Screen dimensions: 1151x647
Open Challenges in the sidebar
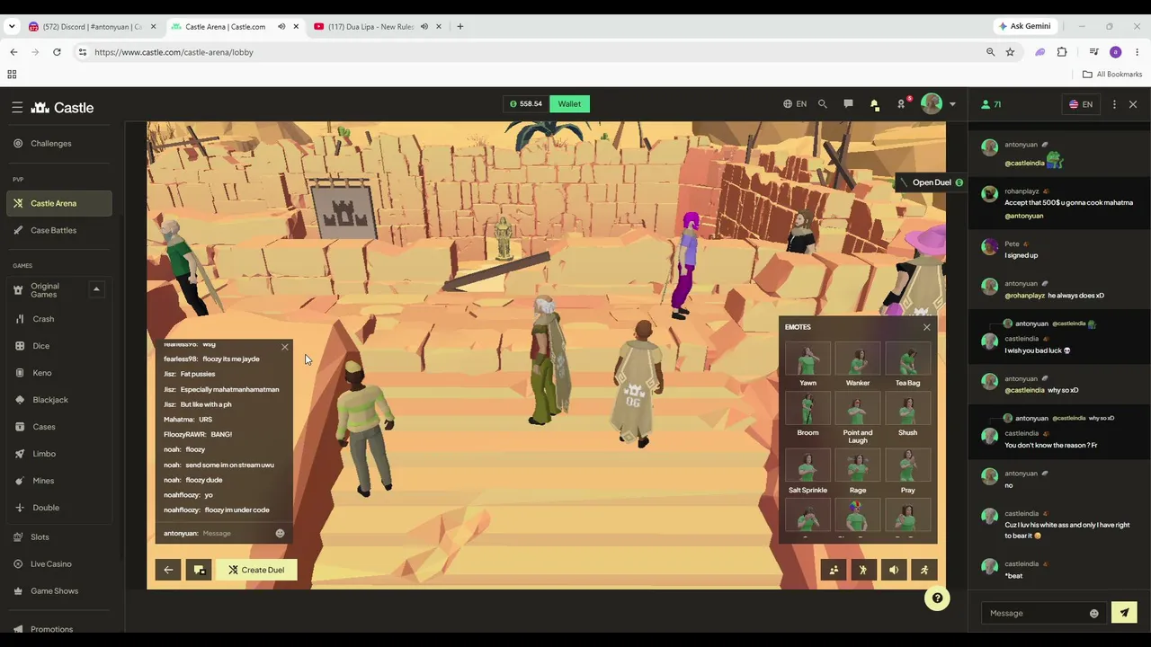tap(59, 144)
